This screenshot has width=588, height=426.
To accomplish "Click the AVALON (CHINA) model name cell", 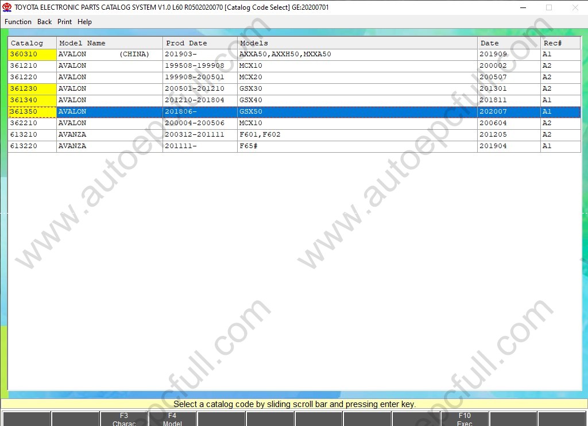I will [110, 55].
